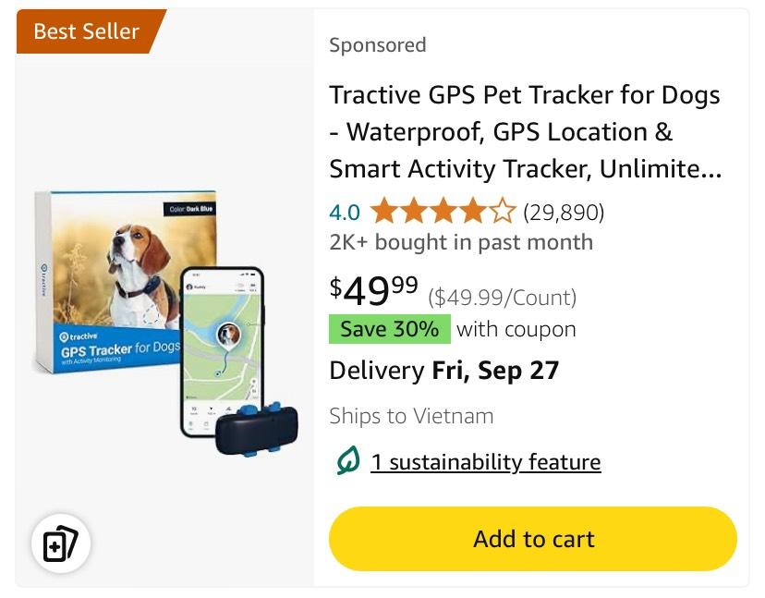
Task: Click the green sustainability leaf icon
Action: click(347, 461)
